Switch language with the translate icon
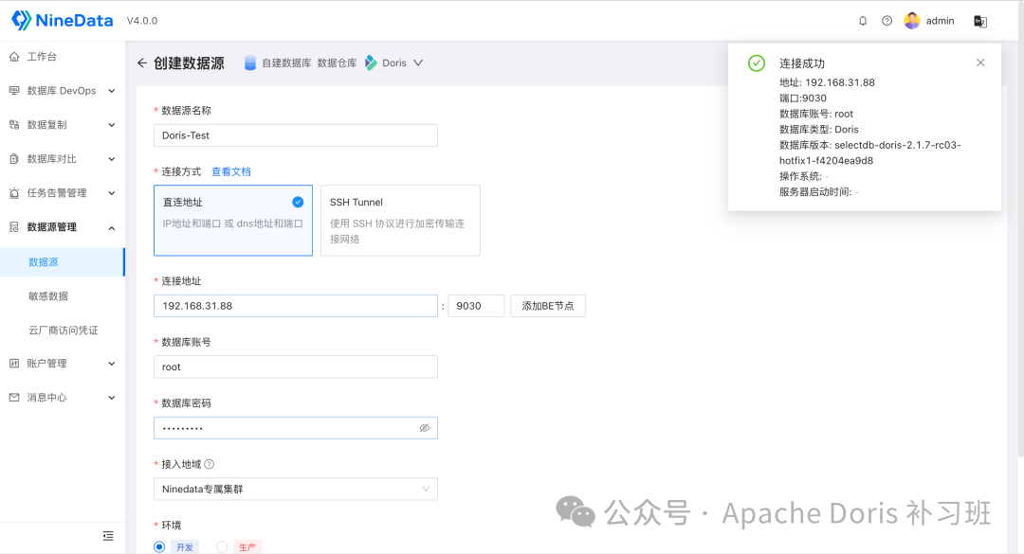The image size is (1024, 554). (980, 21)
